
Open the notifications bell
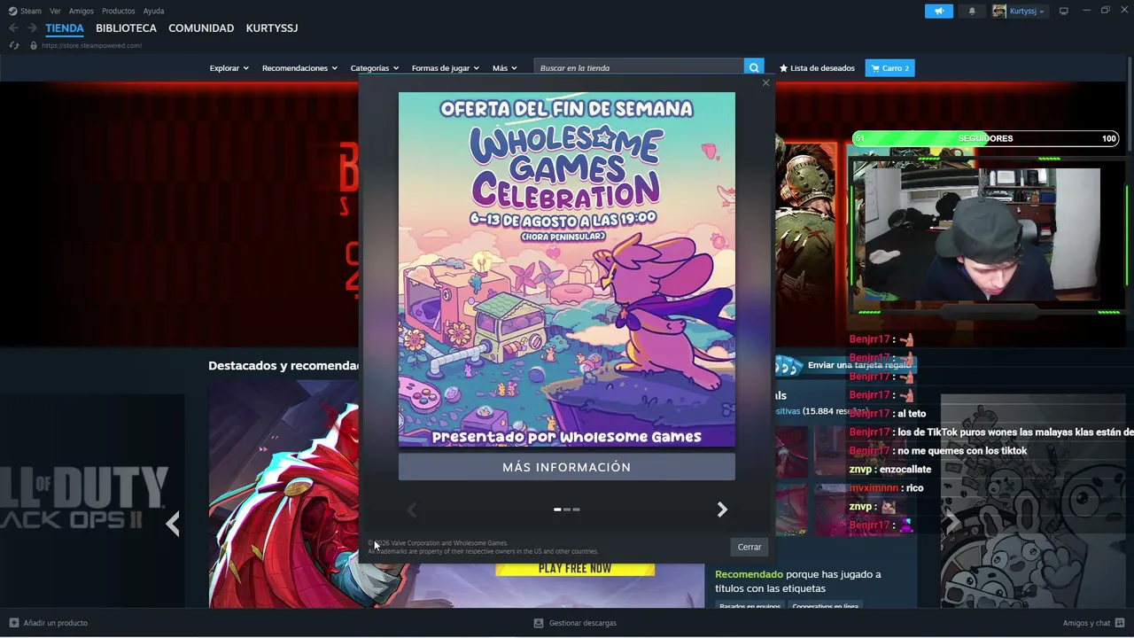point(972,11)
